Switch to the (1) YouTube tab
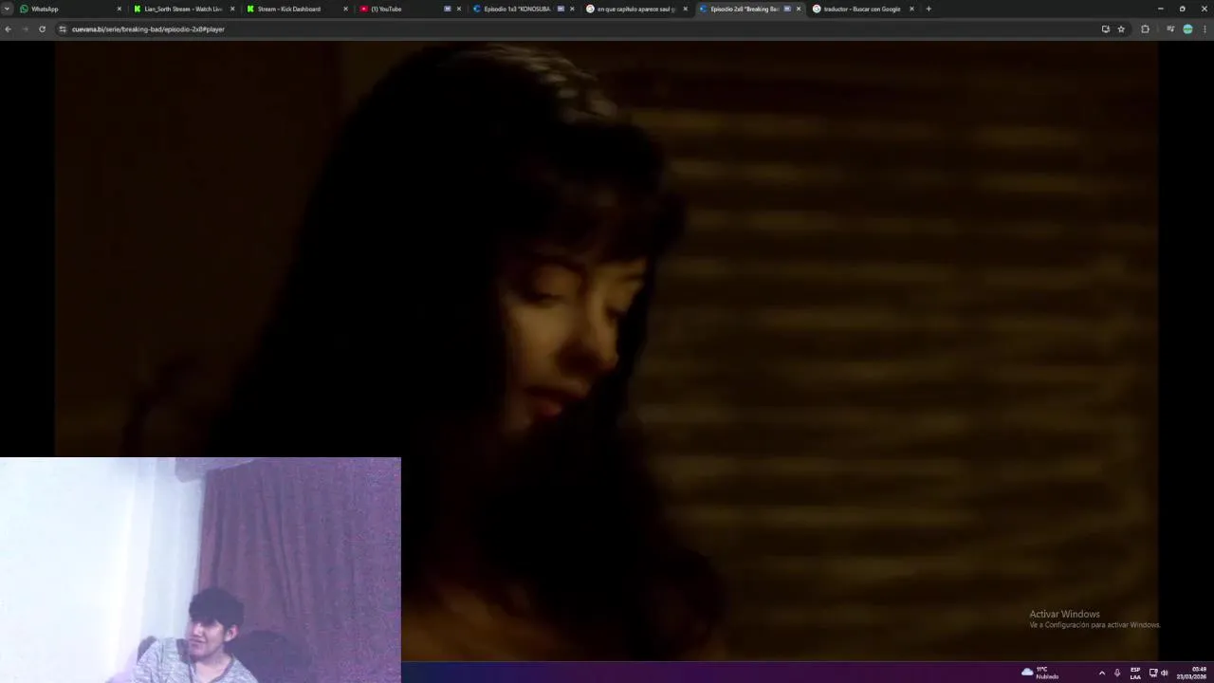Image resolution: width=1214 pixels, height=683 pixels. point(410,9)
